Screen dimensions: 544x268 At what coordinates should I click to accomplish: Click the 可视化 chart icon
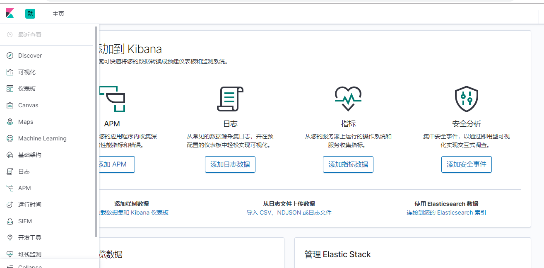coord(10,72)
